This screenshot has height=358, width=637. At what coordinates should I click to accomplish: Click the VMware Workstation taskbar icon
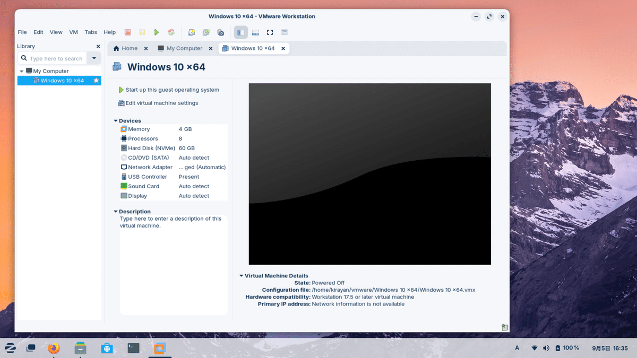coord(160,348)
